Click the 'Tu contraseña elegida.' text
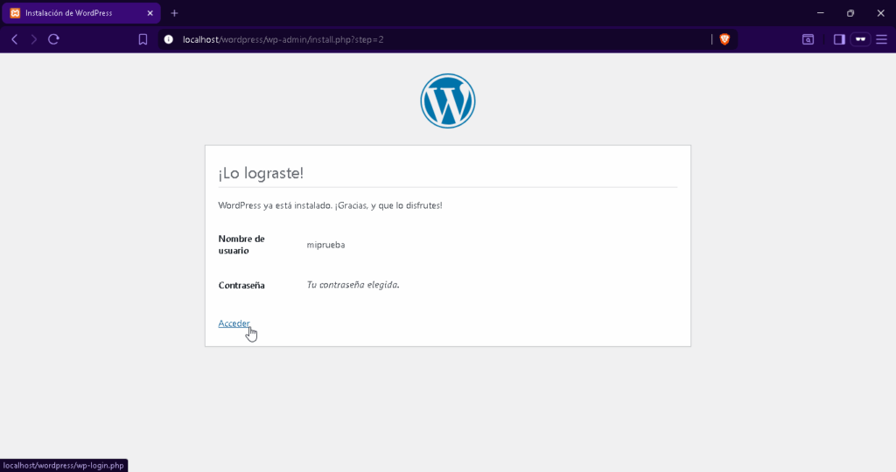The image size is (896, 472). [353, 285]
